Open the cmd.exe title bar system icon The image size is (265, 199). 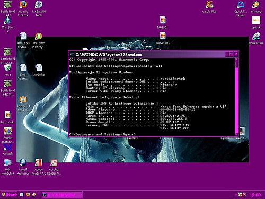(72, 54)
